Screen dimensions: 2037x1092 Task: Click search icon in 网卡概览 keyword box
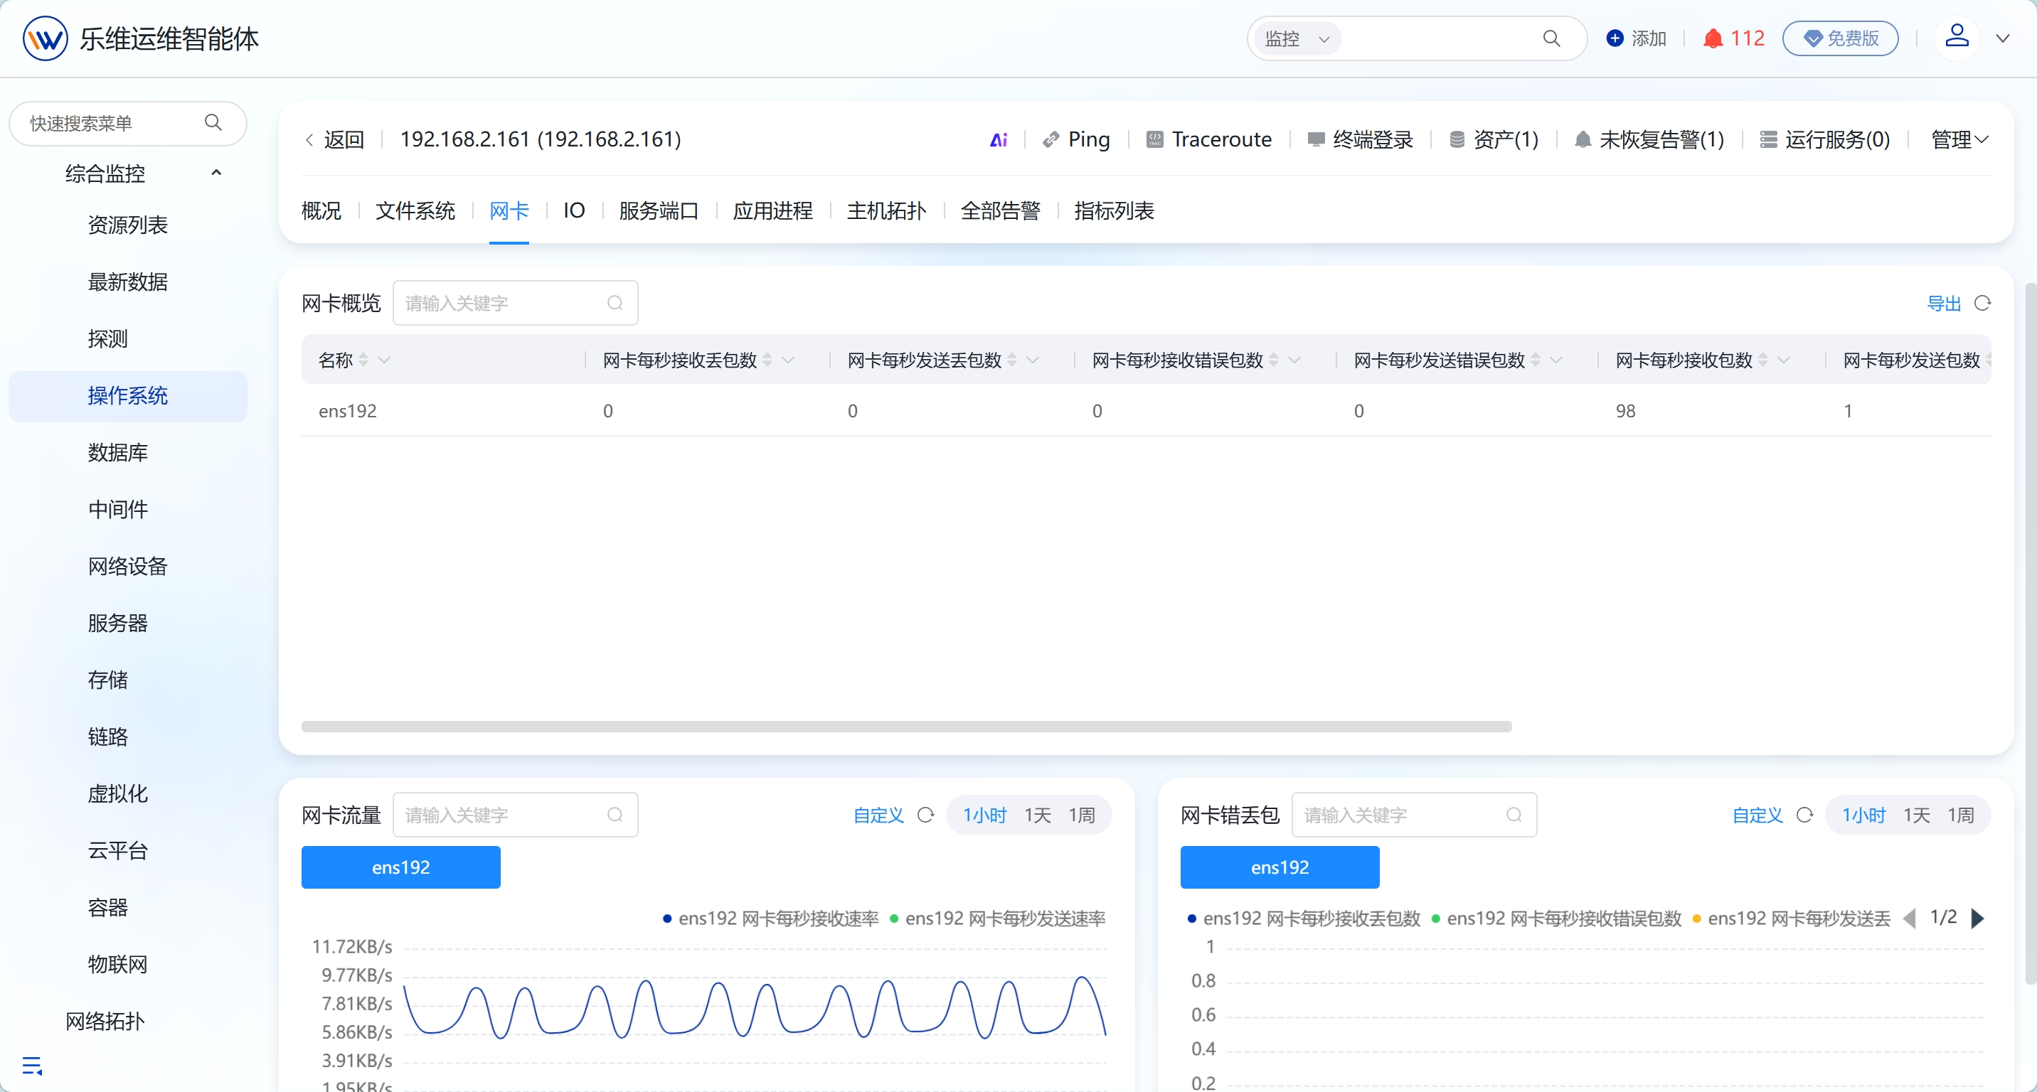615,304
